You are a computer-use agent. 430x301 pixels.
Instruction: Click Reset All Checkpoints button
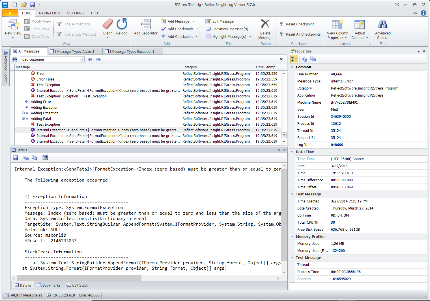[300, 34]
